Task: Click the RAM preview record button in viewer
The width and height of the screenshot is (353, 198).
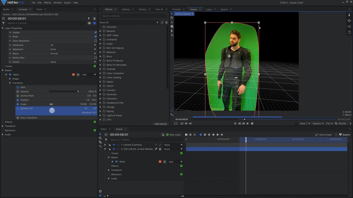Action: 252,123
